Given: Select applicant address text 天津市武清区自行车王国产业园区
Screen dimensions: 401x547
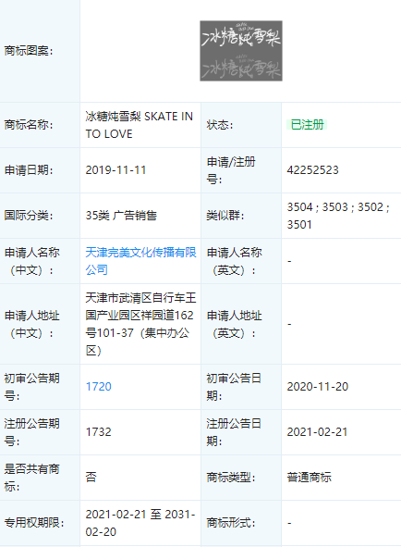Looking at the screenshot, I should click(x=140, y=324).
